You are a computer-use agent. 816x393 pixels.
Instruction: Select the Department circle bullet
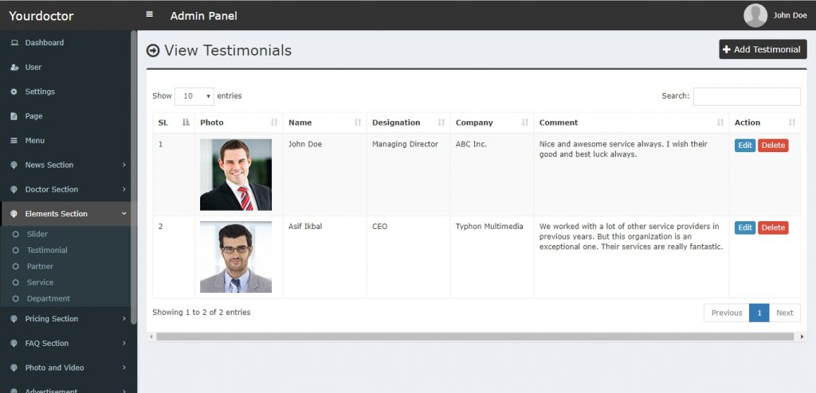click(16, 299)
